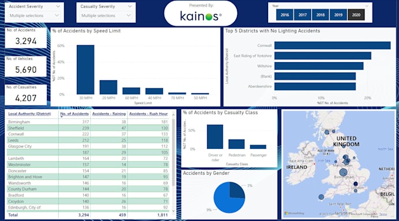This screenshot has height=221, width=399.
Task: Select the Brighton and Hove row
Action: point(88,177)
